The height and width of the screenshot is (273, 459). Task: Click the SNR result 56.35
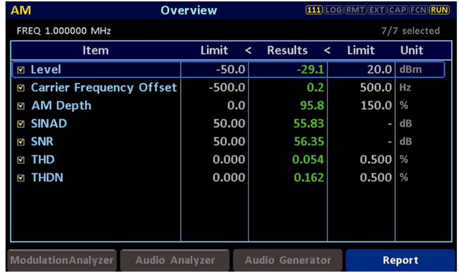pyautogui.click(x=309, y=142)
